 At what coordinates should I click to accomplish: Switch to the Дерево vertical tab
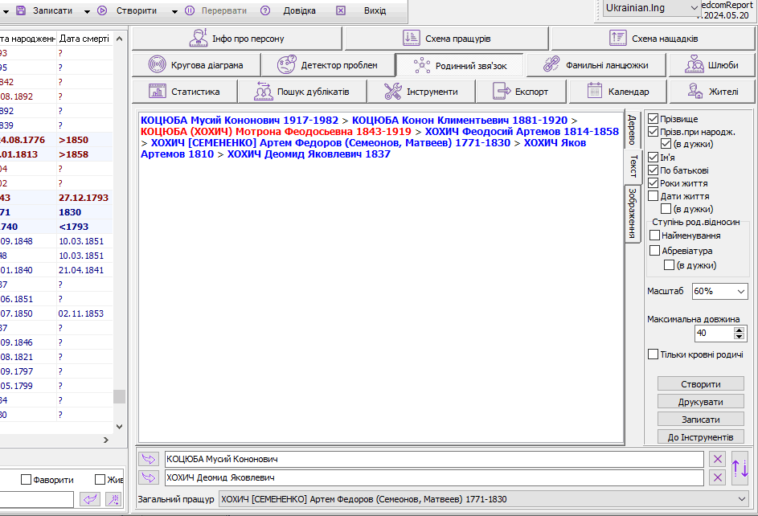coord(633,129)
